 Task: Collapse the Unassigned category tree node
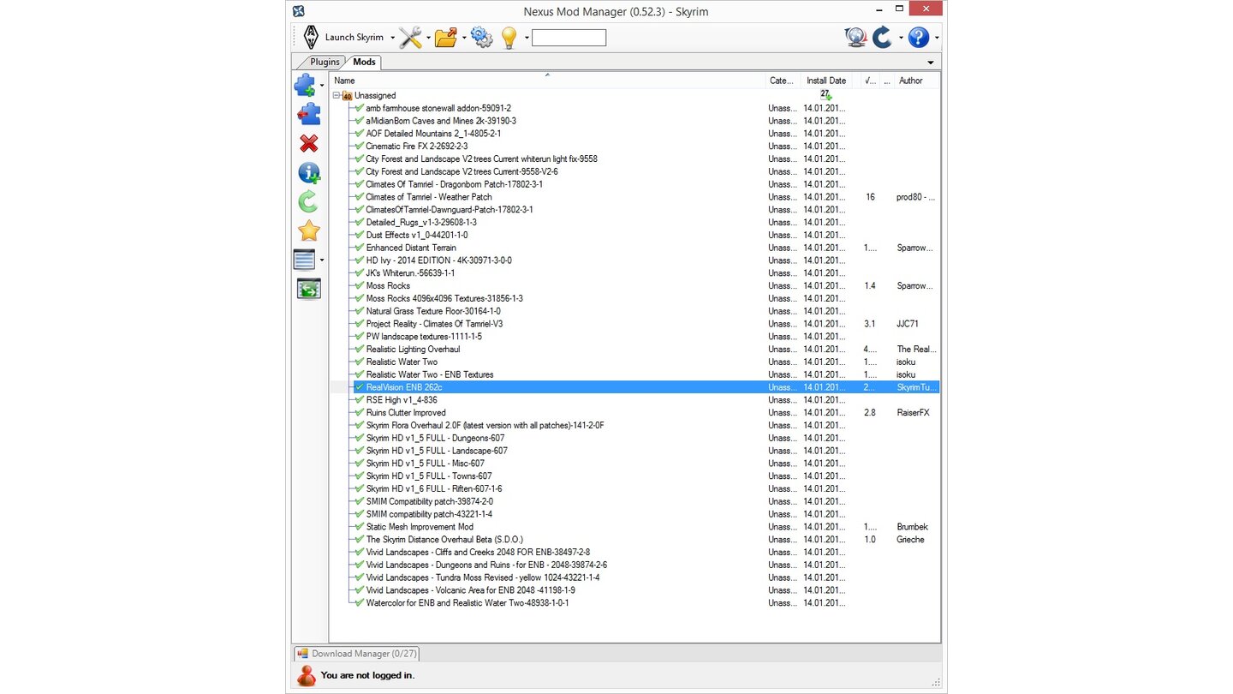point(337,96)
